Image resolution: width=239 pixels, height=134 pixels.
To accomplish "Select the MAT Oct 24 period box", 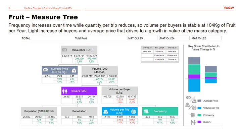I will (175, 39).
